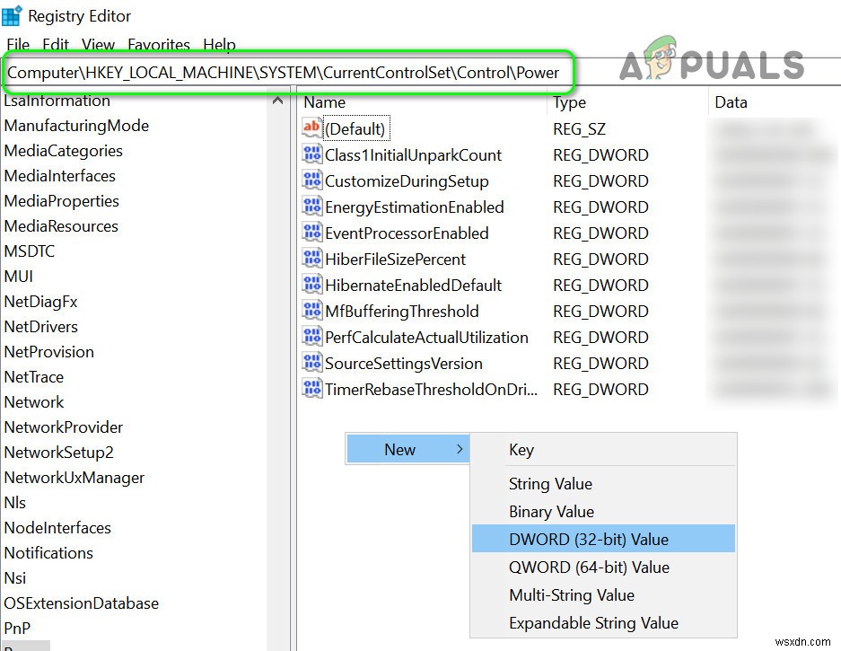Select the Class1InitialUnparkCount DWORD icon
This screenshot has width=841, height=651.
coord(311,154)
